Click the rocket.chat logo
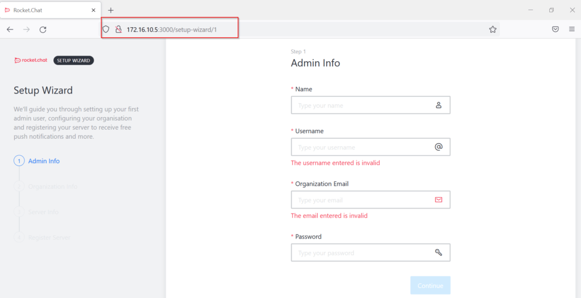Screen dimensions: 581x298 coord(31,61)
